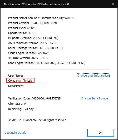Click the IPS Rule Version line
118x140 pixels.
pos(29,58)
